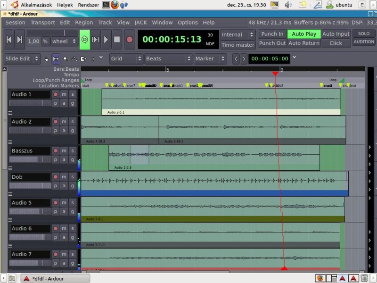Image resolution: width=377 pixels, height=283 pixels.
Task: Adjust the Basszus track gain fader
Action: tap(30, 159)
